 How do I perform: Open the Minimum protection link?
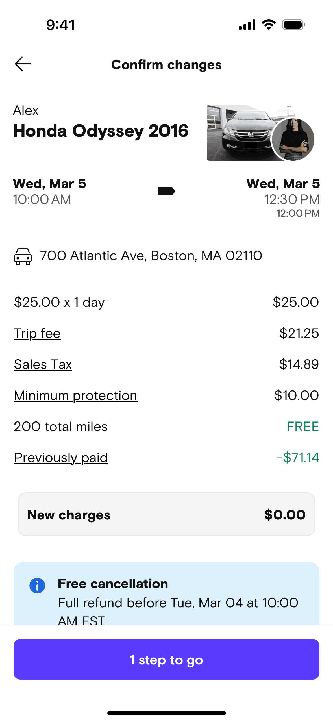pos(76,395)
